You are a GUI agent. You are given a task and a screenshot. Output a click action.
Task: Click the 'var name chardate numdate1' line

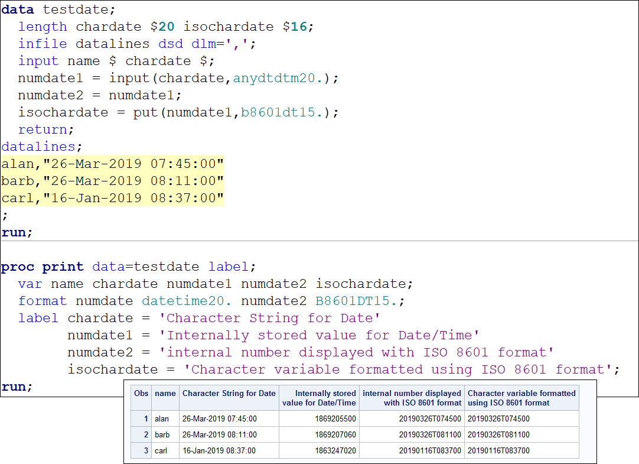pos(216,283)
